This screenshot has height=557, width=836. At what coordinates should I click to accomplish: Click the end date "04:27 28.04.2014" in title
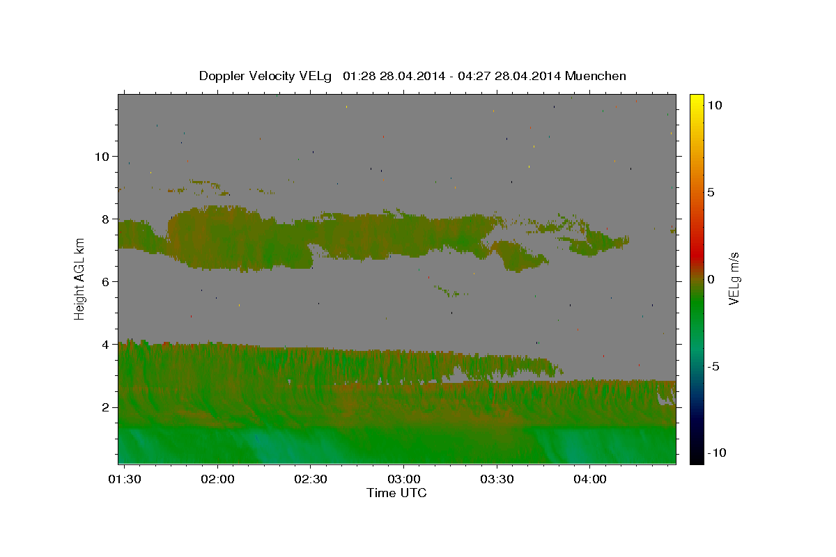[510, 76]
